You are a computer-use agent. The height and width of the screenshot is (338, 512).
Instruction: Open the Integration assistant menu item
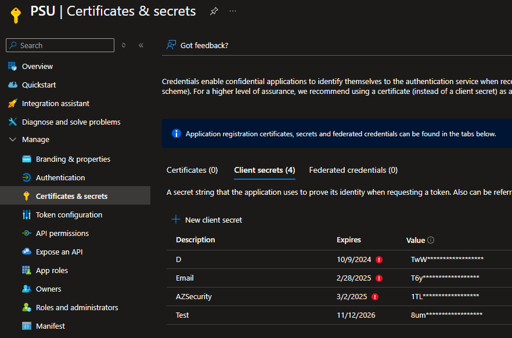56,103
